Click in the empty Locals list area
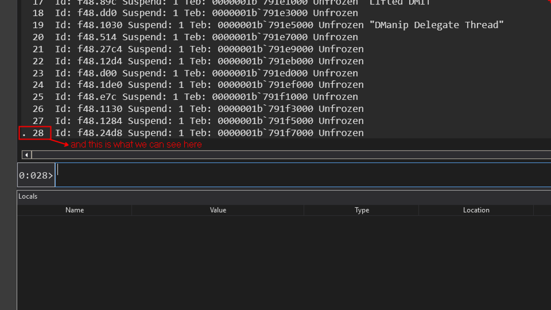The image size is (551, 310). [275, 258]
